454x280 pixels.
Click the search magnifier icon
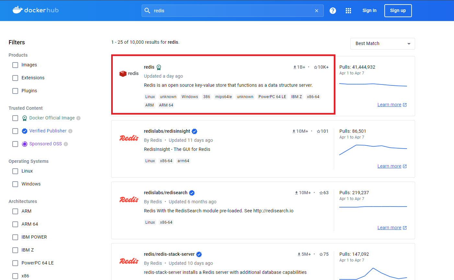coord(147,11)
